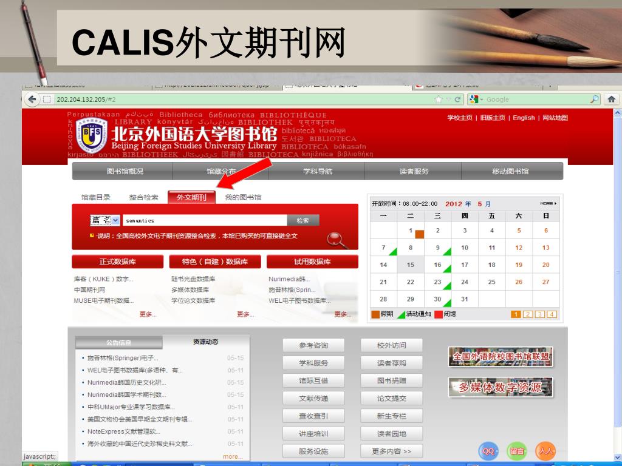The image size is (622, 466).
Task: Switch site to English
Action: click(524, 118)
